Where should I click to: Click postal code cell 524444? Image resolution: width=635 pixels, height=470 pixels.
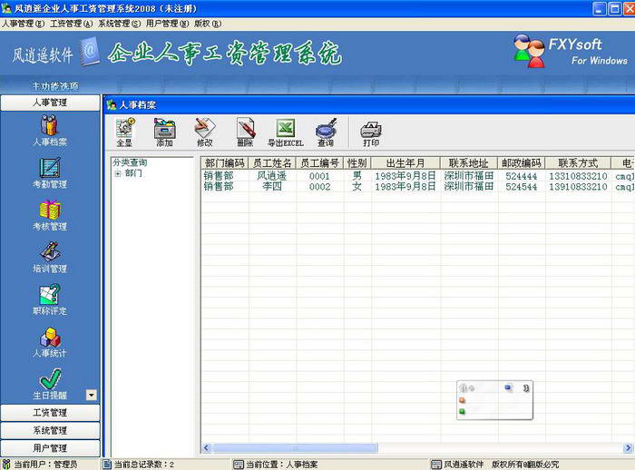point(522,176)
